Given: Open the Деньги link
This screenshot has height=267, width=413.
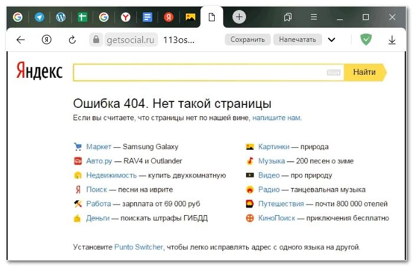Looking at the screenshot, I should (98, 218).
